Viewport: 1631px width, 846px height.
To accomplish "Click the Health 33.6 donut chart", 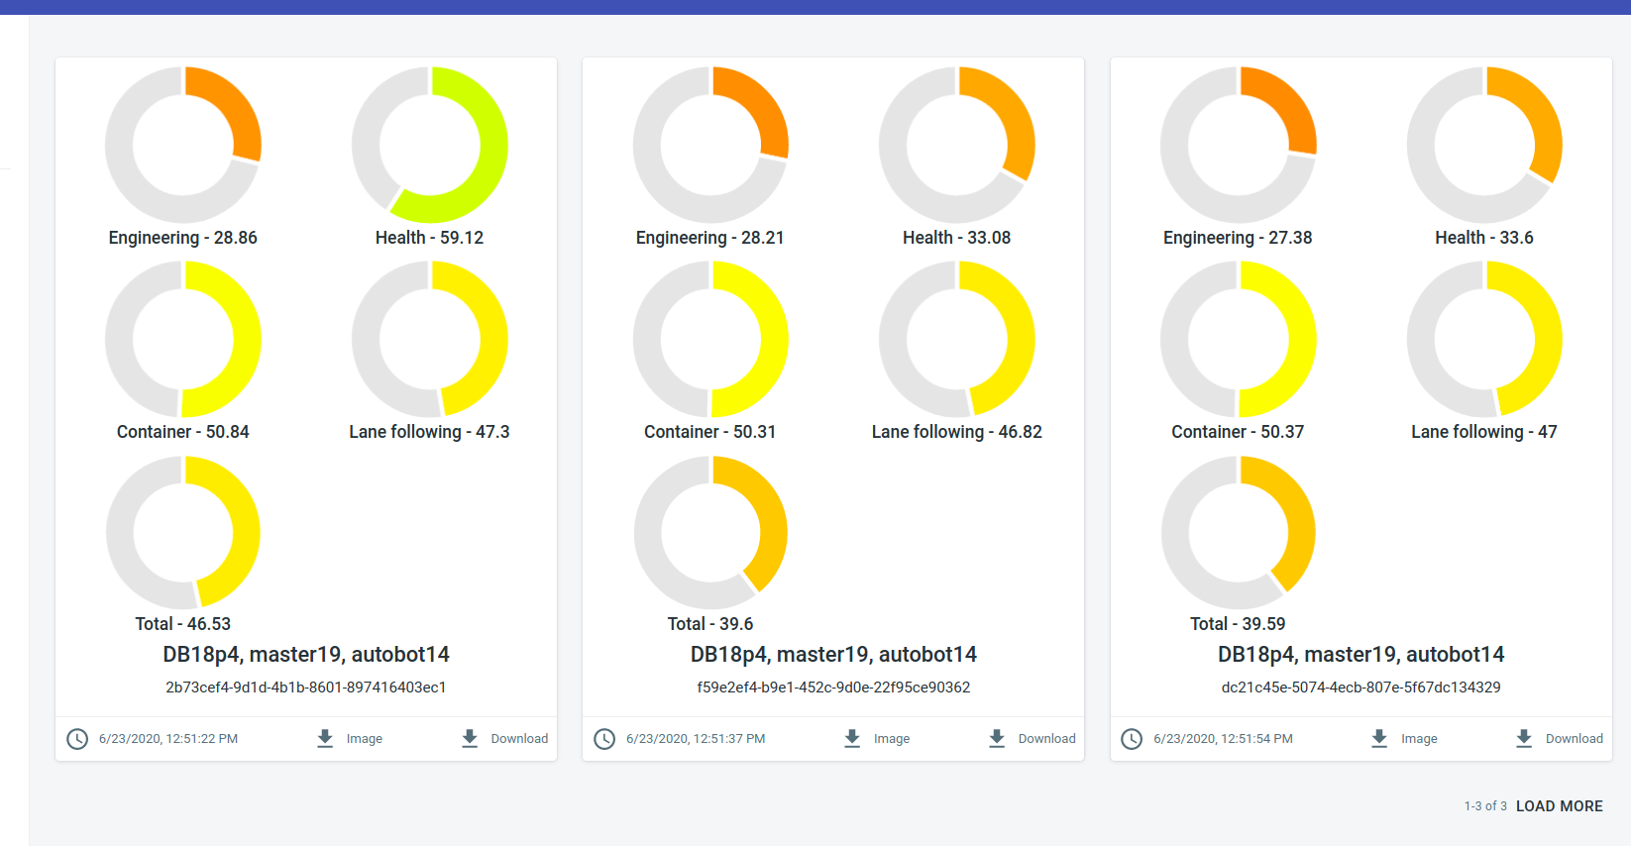I will [1484, 145].
